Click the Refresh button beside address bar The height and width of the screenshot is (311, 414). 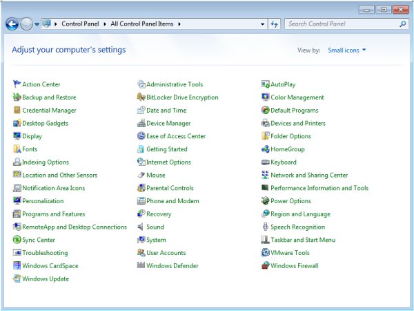pos(275,24)
